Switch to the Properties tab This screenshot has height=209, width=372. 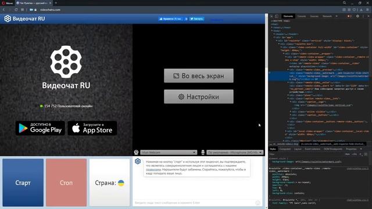click(351, 149)
